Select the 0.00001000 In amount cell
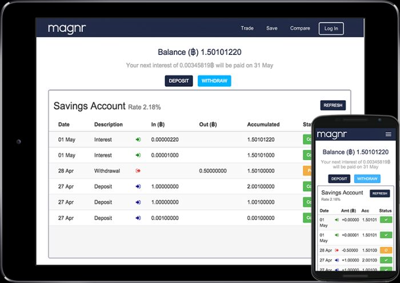The image size is (400, 283). [165, 155]
